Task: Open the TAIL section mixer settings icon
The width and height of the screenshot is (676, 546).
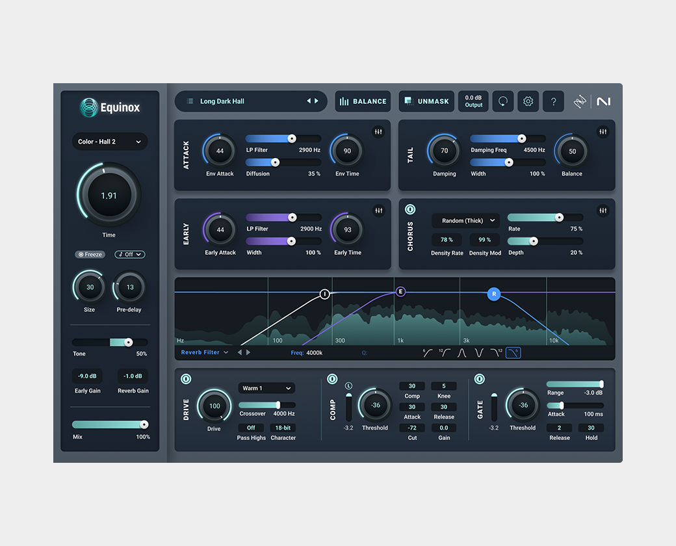Action: point(603,132)
